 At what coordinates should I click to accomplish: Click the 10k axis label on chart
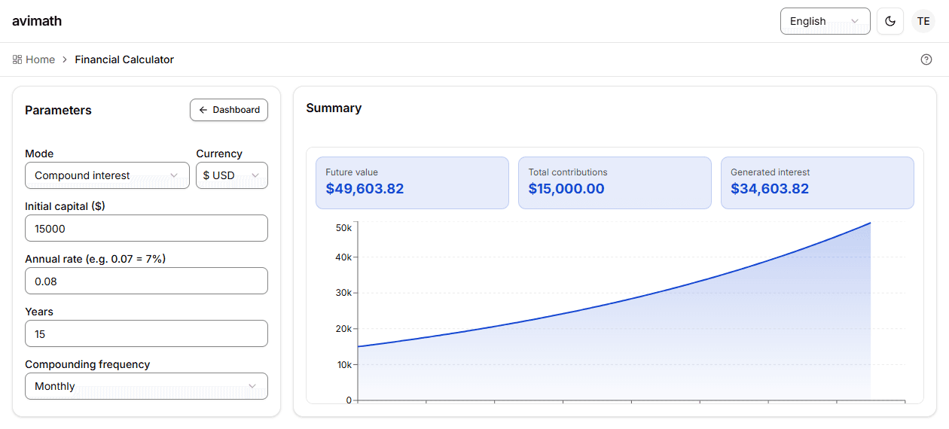coord(343,365)
